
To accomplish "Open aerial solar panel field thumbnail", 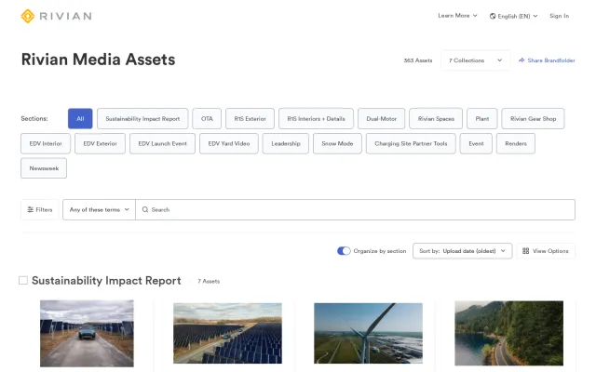I will tap(227, 333).
